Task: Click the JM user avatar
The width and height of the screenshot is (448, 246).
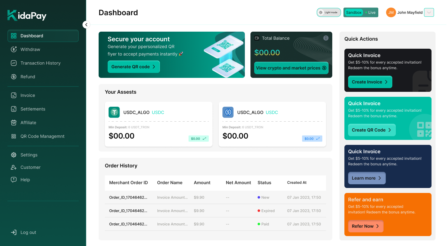Action: click(x=391, y=12)
